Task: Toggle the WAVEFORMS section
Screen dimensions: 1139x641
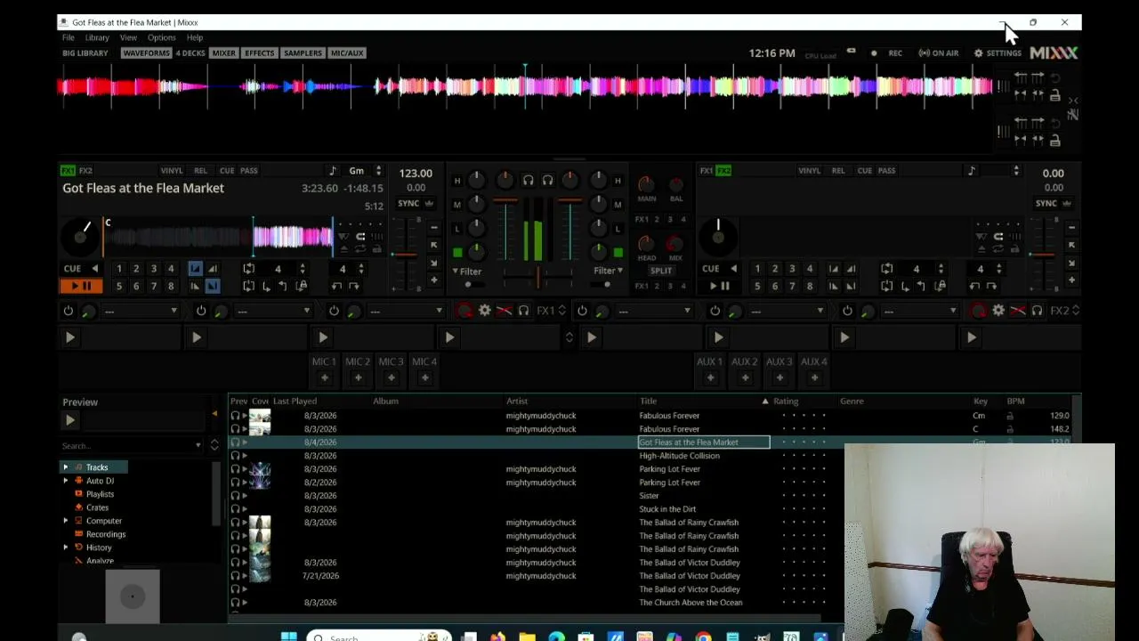Action: [x=146, y=53]
